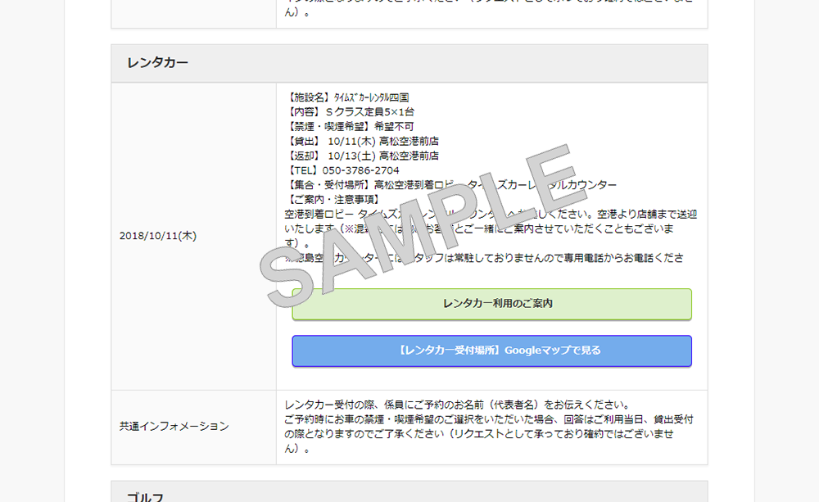Open レンタカー受付場所 Googleマップで見る button

click(491, 350)
